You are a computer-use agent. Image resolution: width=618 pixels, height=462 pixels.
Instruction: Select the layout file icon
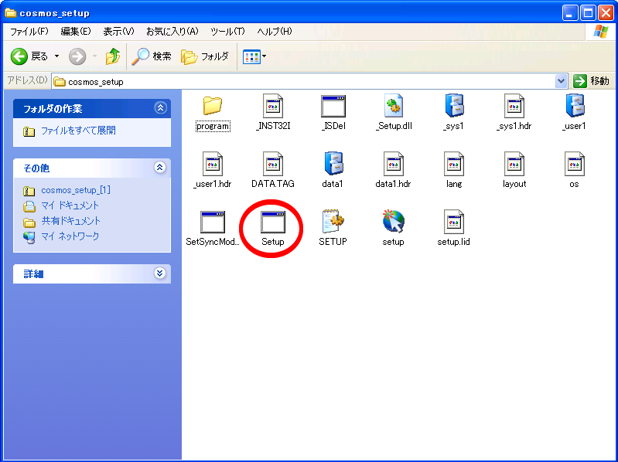point(514,163)
